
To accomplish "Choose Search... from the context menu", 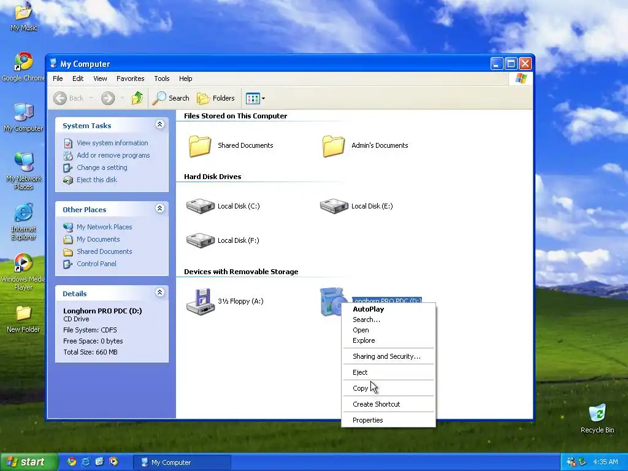I will pos(388,320).
